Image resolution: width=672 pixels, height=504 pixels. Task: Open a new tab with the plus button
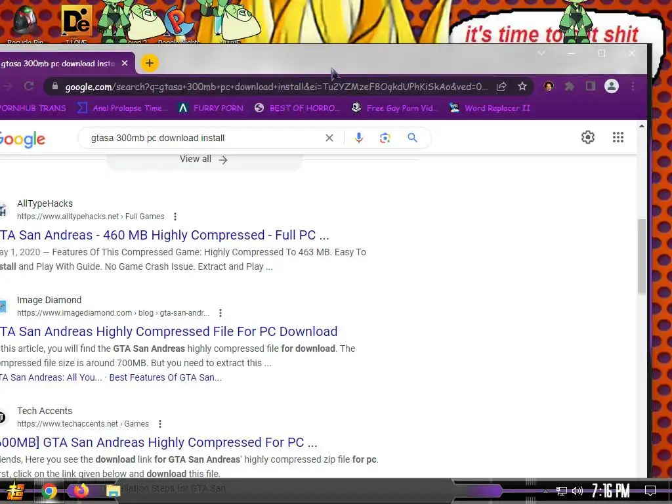click(149, 64)
